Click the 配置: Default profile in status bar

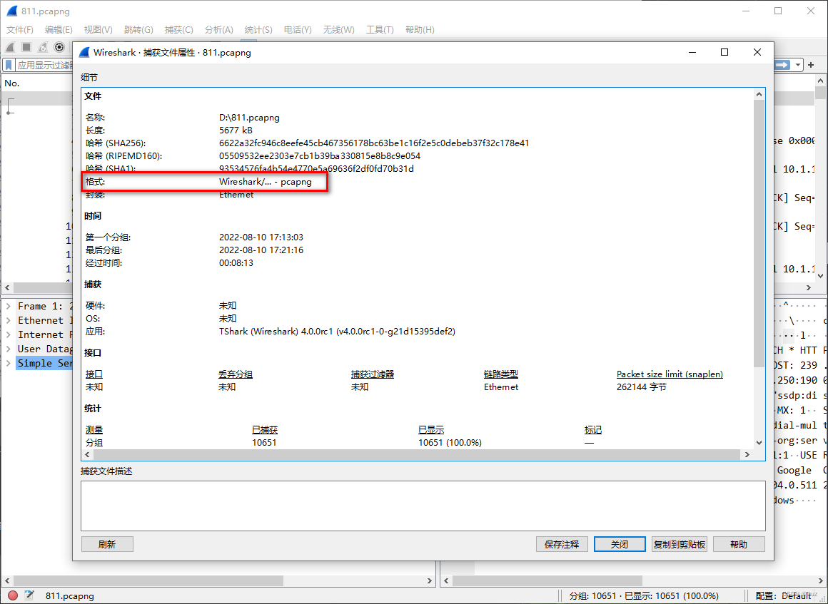tap(782, 595)
